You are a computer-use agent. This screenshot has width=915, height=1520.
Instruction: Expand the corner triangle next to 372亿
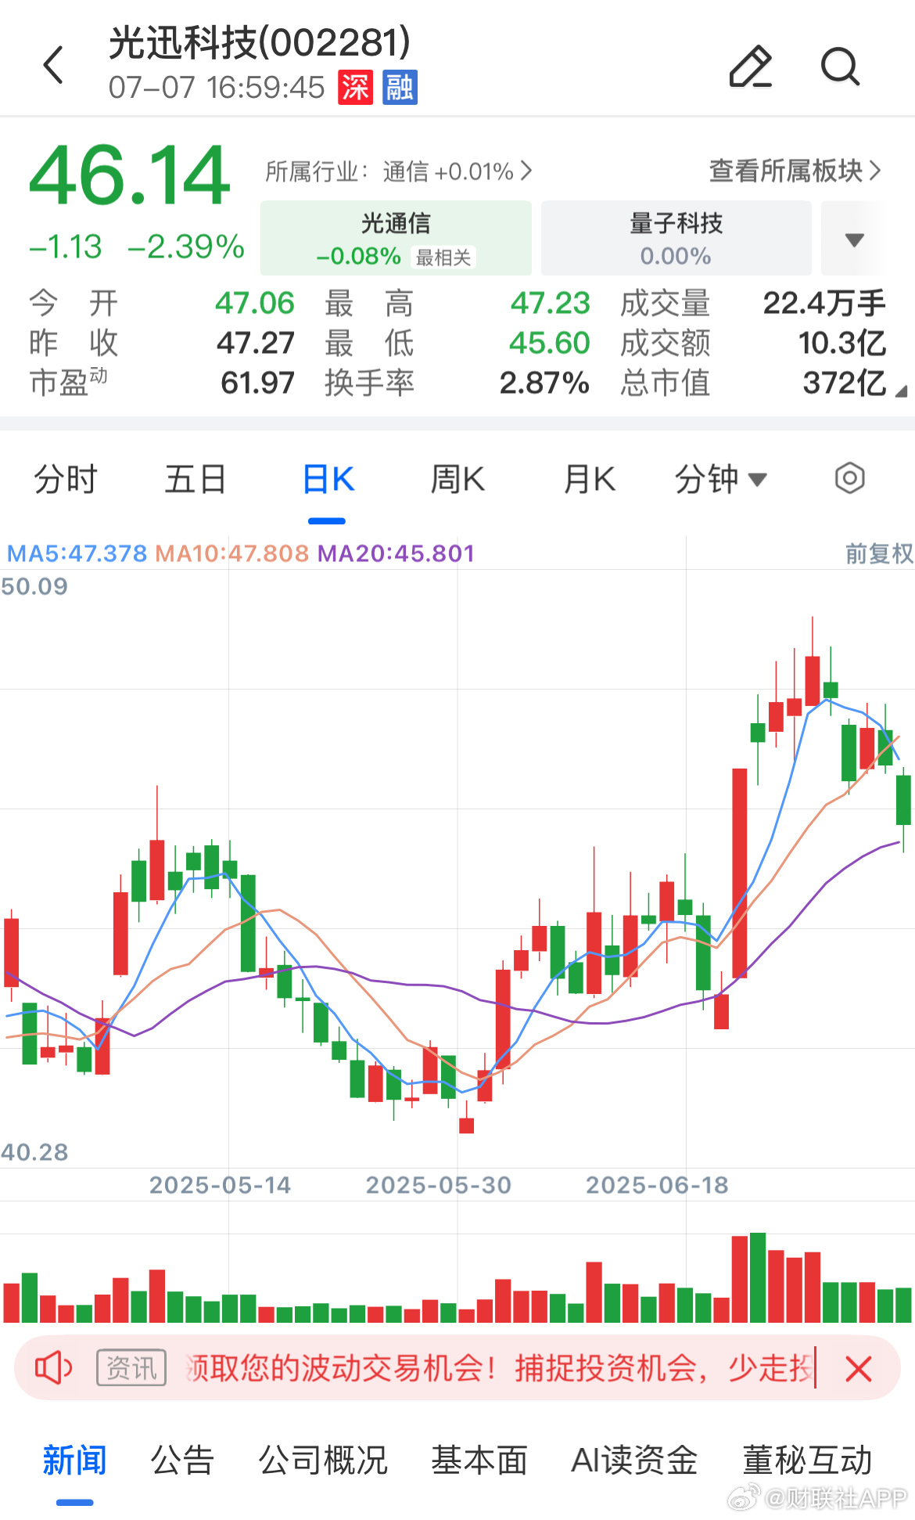click(x=901, y=391)
